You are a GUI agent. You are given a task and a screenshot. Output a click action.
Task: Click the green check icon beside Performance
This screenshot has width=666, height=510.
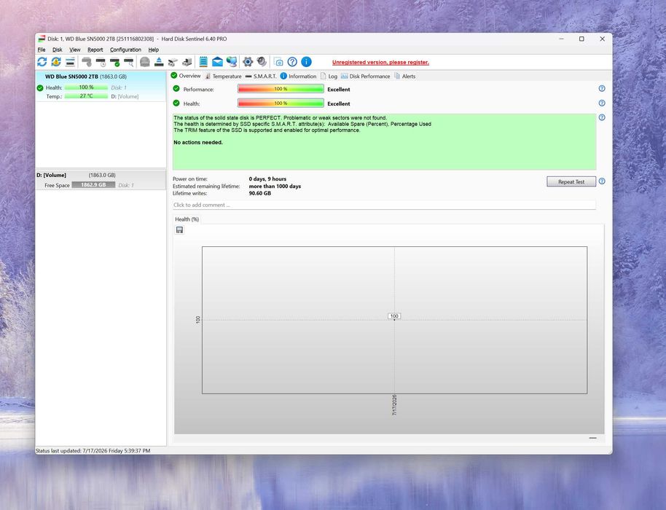[x=176, y=89]
